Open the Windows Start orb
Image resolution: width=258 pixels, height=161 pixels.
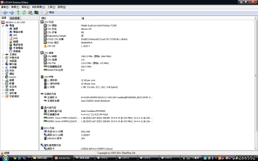coord(5,158)
